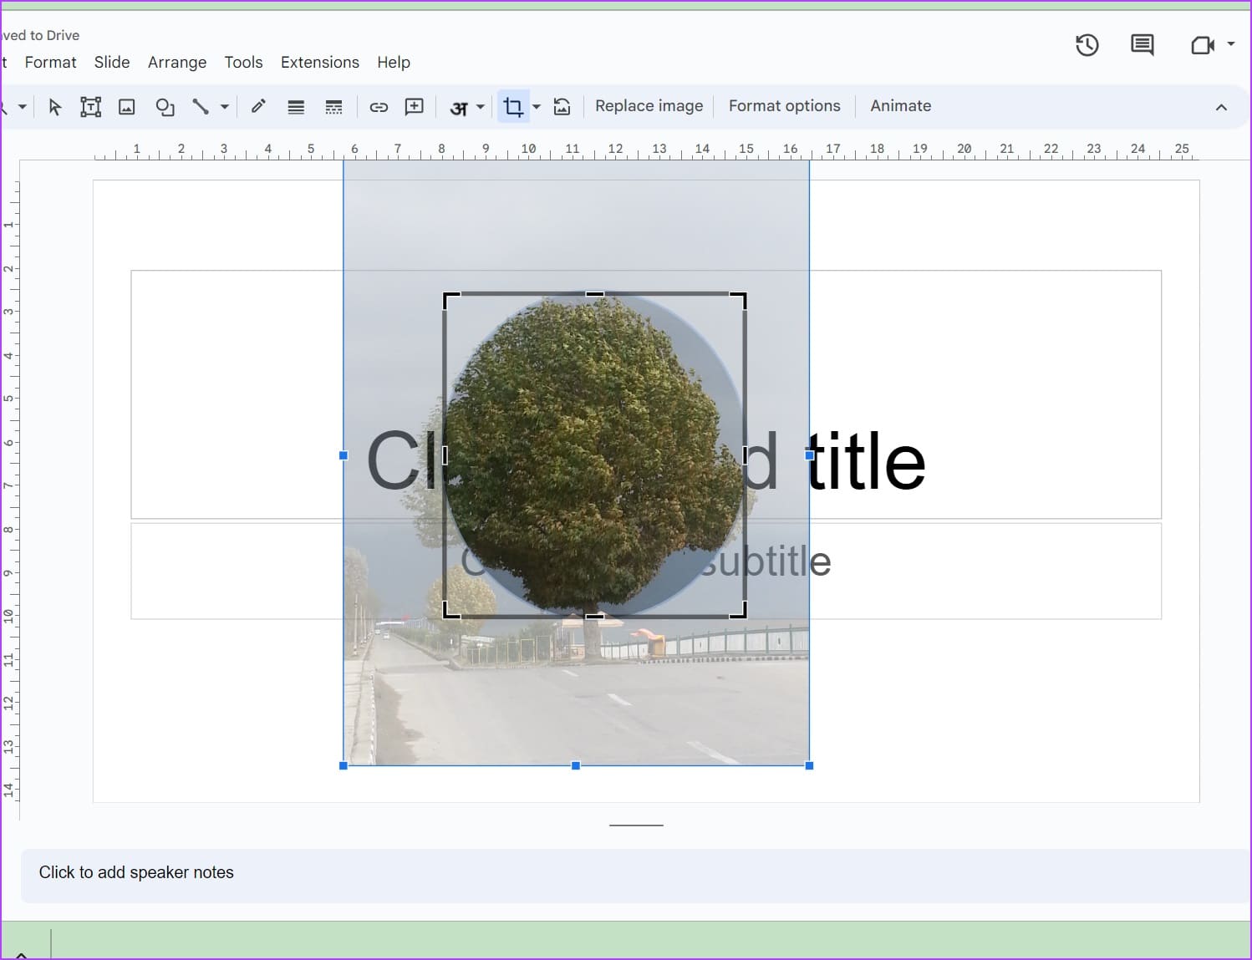Image resolution: width=1252 pixels, height=960 pixels.
Task: Add a comment using toolbar icon
Action: pyautogui.click(x=414, y=107)
